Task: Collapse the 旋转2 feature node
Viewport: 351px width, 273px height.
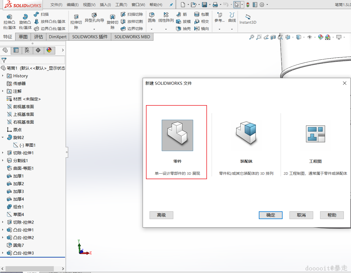Action: tap(3, 137)
